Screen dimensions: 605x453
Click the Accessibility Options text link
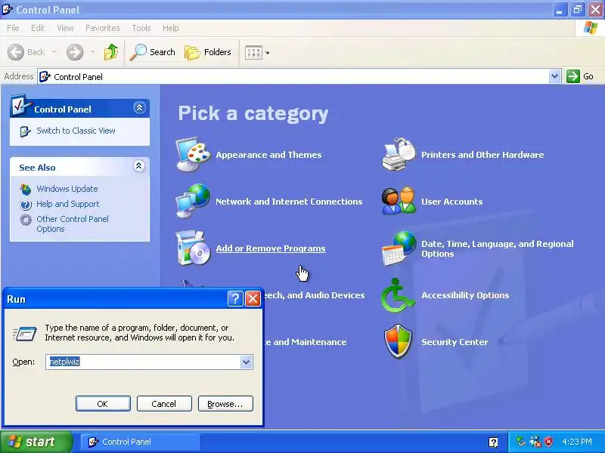point(465,295)
